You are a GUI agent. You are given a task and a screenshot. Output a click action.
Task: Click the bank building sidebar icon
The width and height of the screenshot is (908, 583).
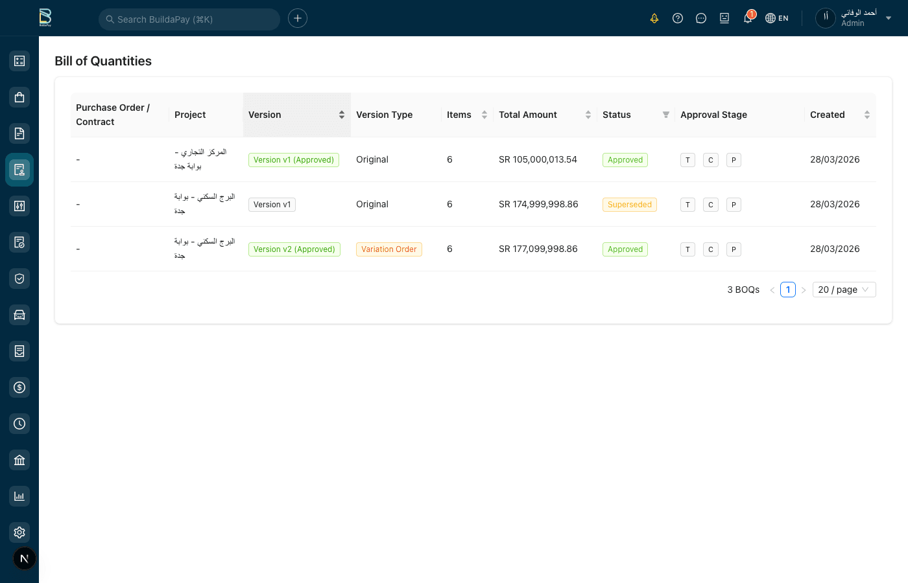[x=19, y=460]
